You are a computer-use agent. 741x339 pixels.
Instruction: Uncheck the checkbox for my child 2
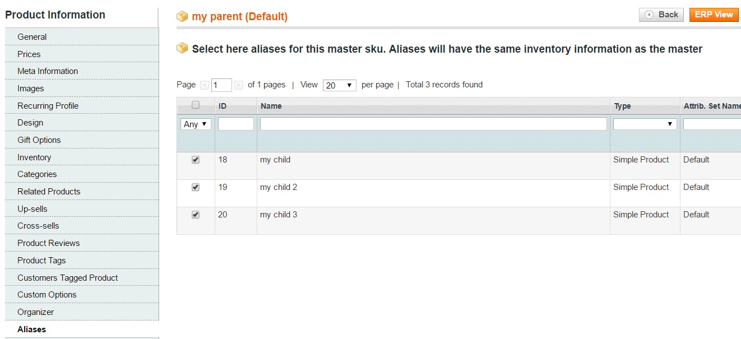point(196,187)
